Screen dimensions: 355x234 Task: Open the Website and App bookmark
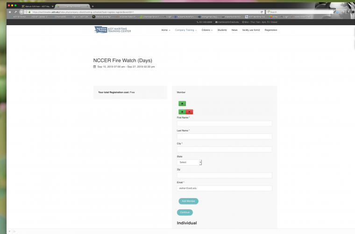102,17
